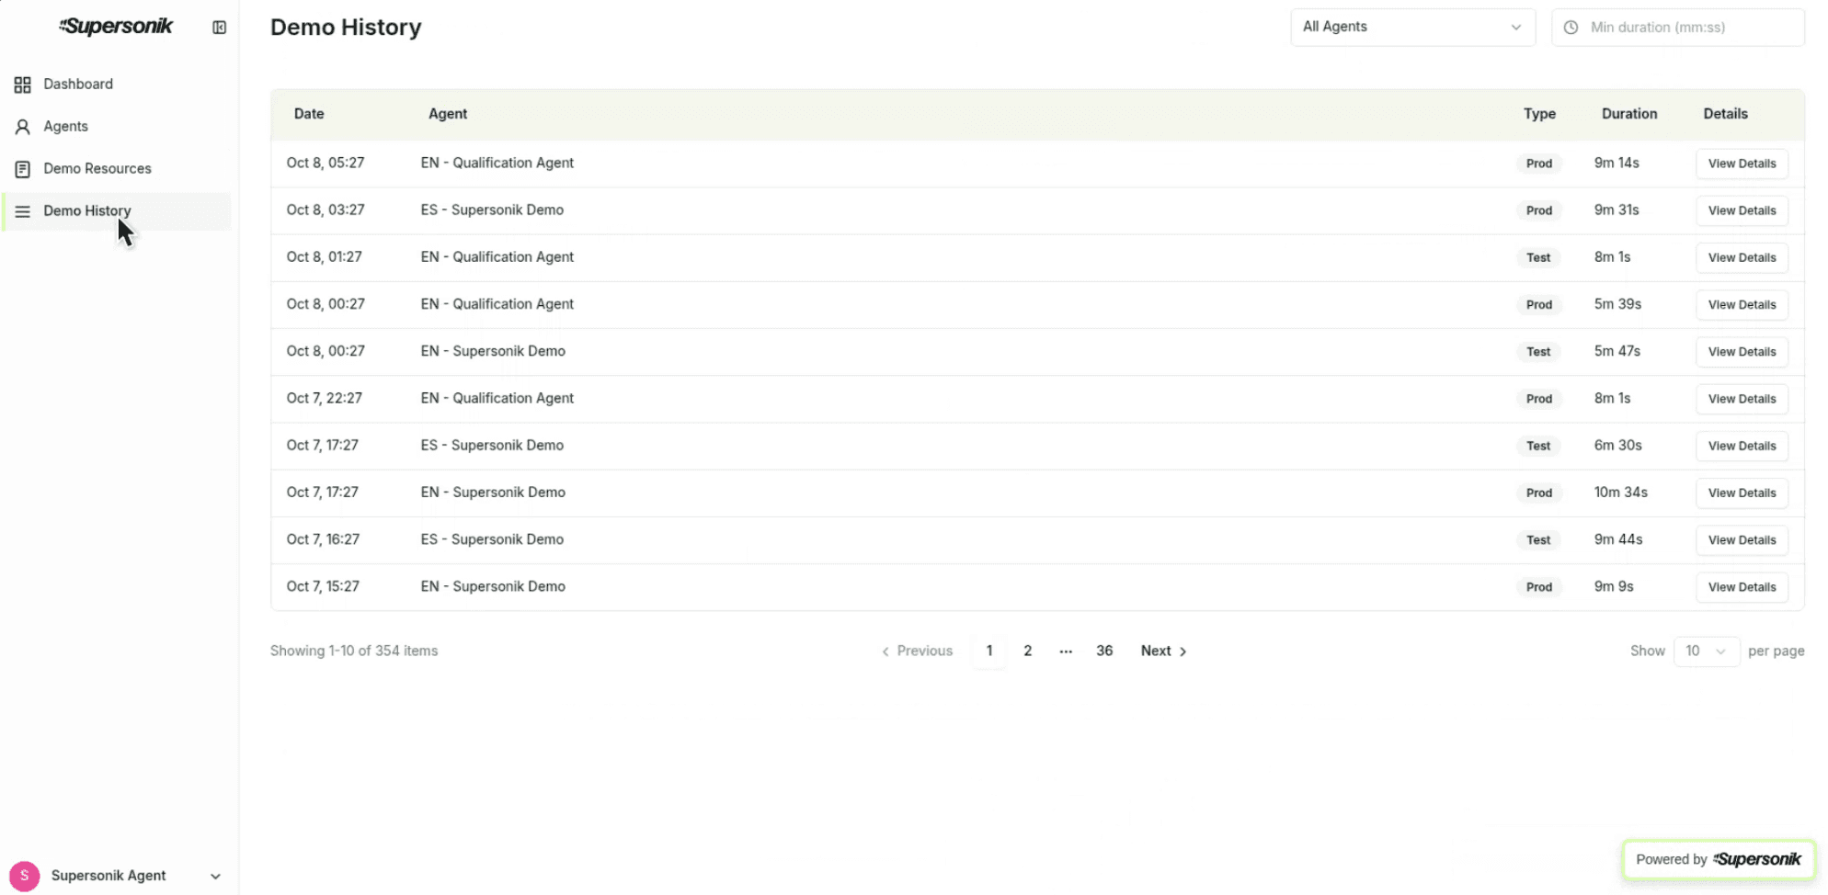Jump to page 2
Viewport: 1828px width, 895px height.
click(1028, 651)
